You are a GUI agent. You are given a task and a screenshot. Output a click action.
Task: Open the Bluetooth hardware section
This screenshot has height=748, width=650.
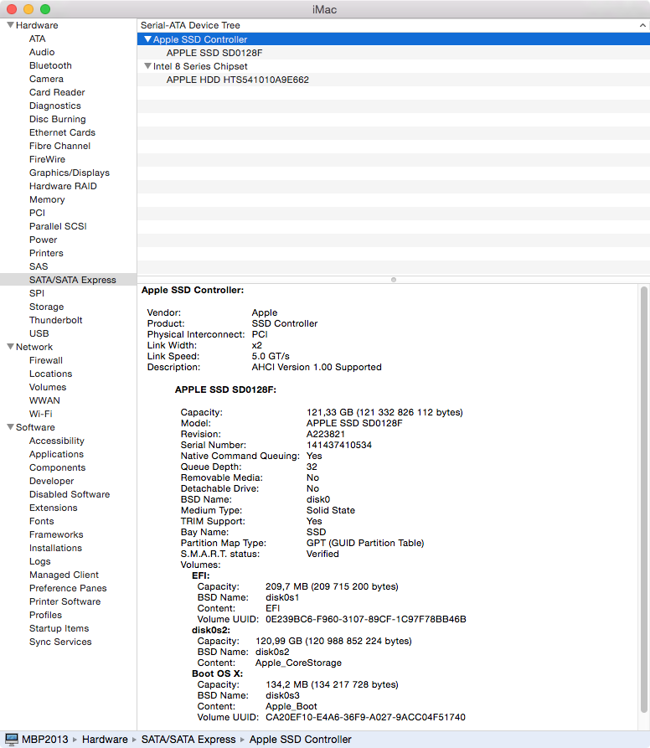50,65
